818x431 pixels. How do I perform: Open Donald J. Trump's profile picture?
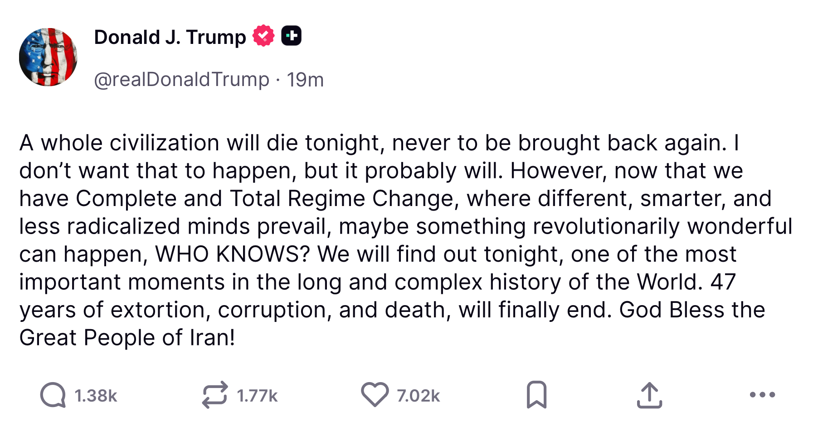[48, 57]
